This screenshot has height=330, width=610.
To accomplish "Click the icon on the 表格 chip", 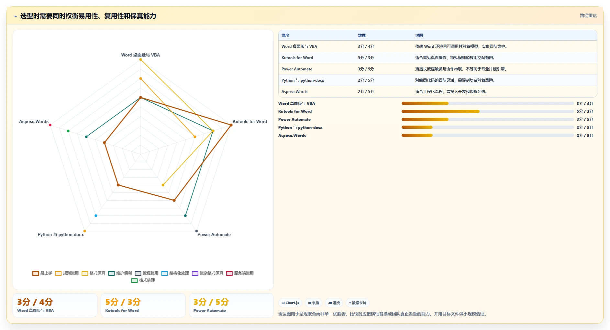I will point(310,303).
